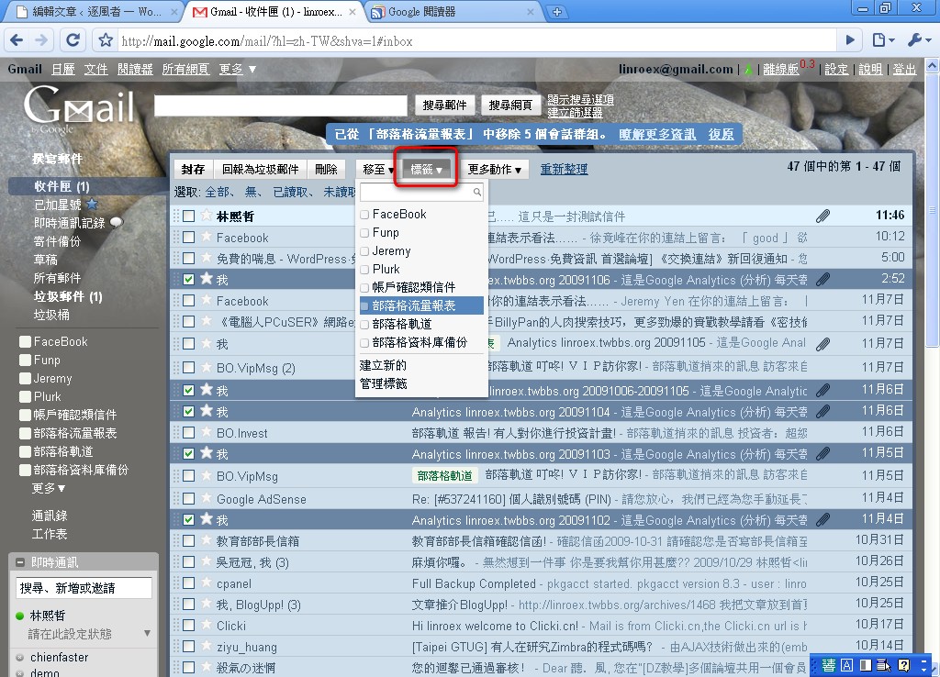Screen dimensions: 940x677
Task: Click the IME 'A' input mode icon
Action: click(847, 665)
